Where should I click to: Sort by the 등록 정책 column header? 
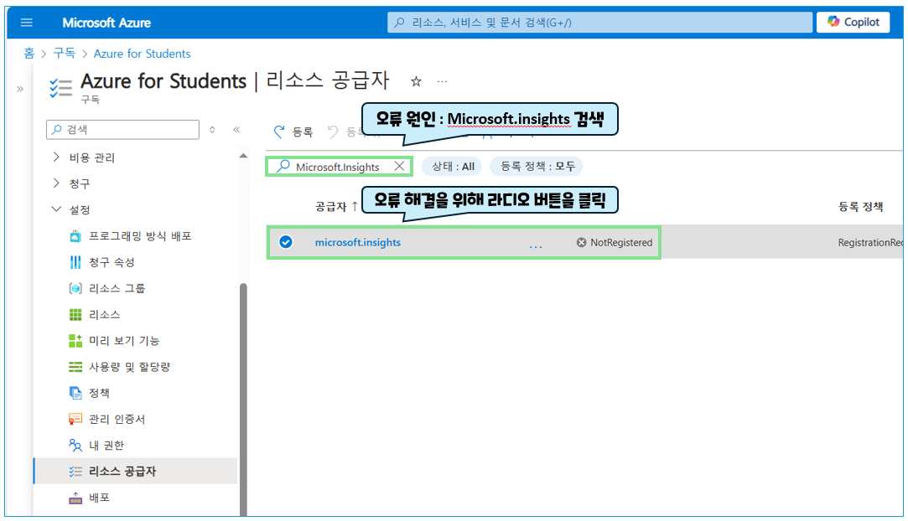pos(860,206)
